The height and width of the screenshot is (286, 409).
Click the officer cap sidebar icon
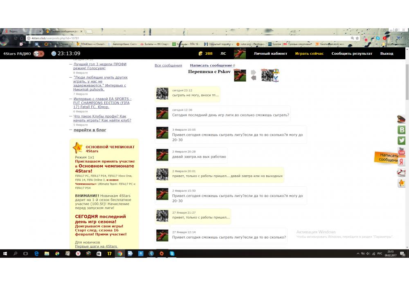pos(402,120)
